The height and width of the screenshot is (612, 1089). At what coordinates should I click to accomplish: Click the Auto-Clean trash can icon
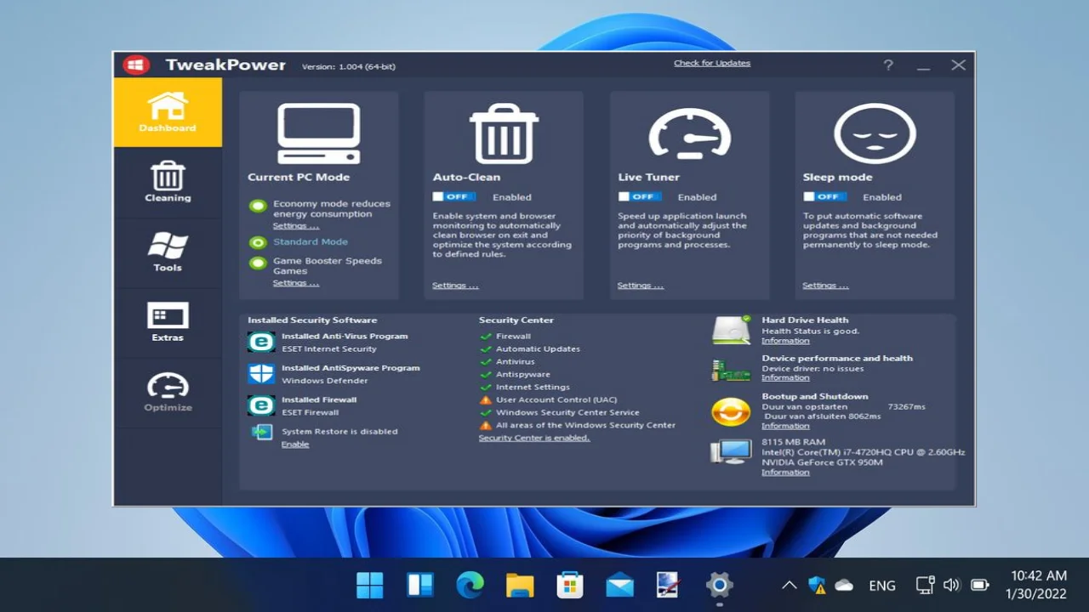click(504, 133)
